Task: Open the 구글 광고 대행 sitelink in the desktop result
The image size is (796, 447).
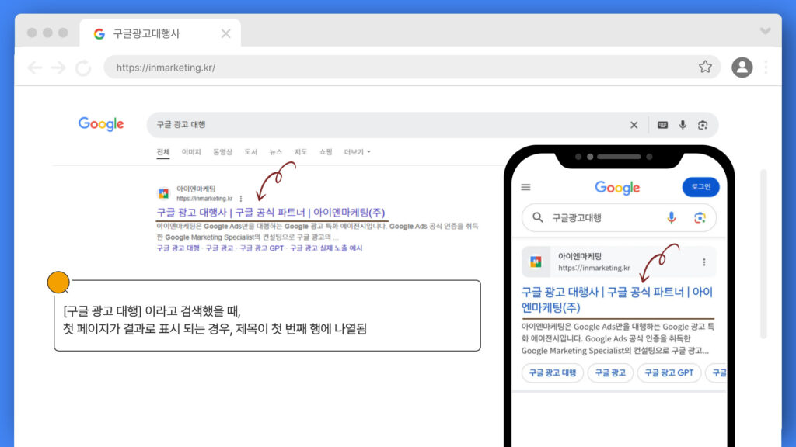Action: pyautogui.click(x=178, y=248)
